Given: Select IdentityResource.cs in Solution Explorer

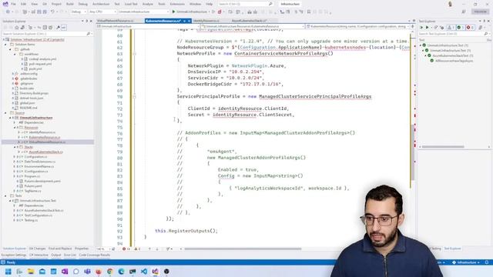Looking at the screenshot, I should (42, 132).
